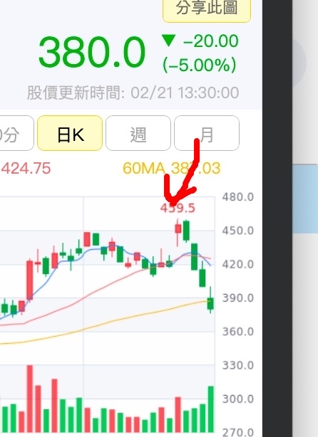
Task: Click the 424.75 moving average value
Action: 26,169
